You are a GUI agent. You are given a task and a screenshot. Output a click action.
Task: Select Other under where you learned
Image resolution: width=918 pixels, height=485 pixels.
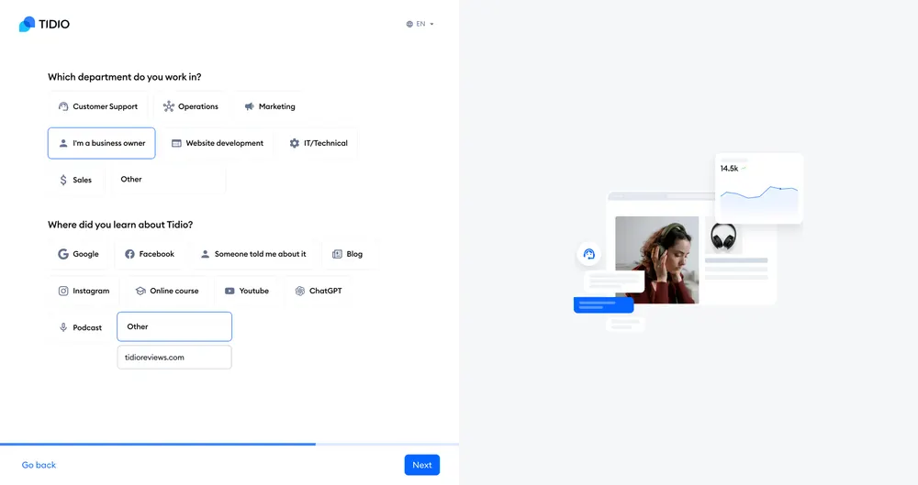coord(174,326)
